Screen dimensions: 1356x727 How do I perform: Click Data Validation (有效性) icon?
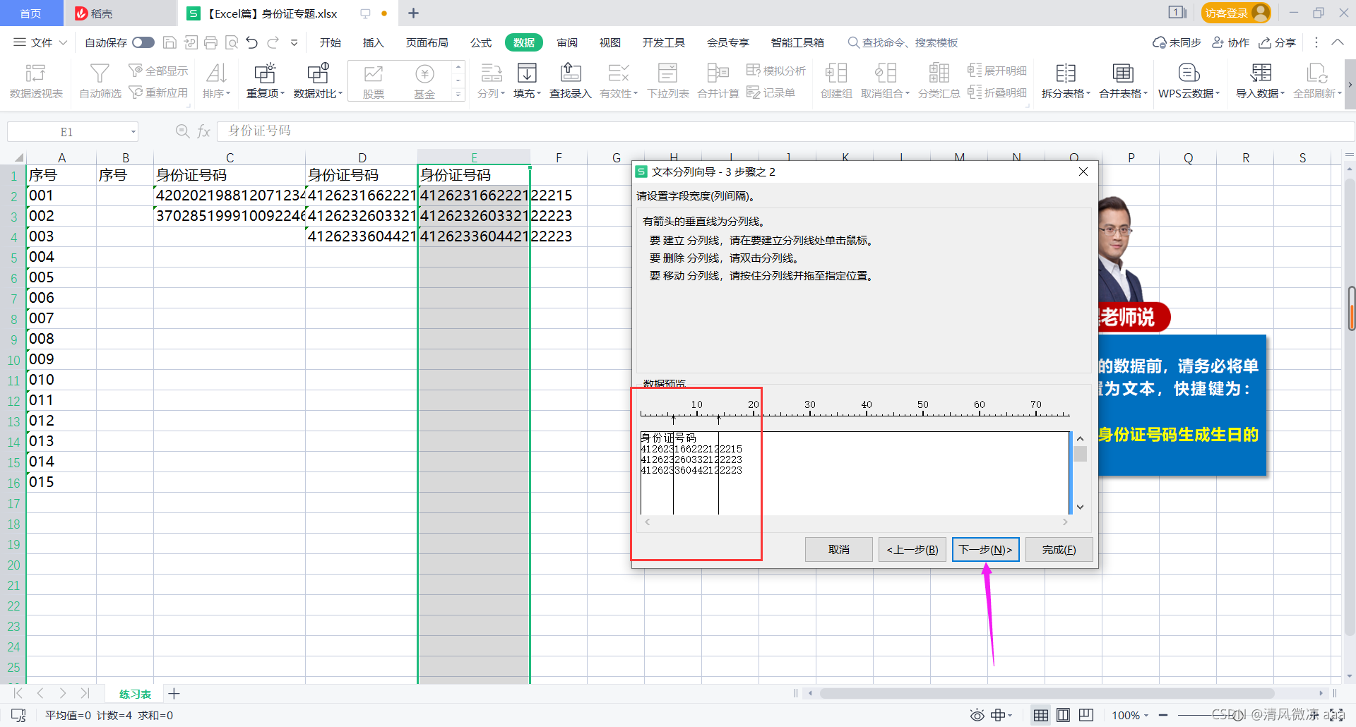[x=618, y=73]
